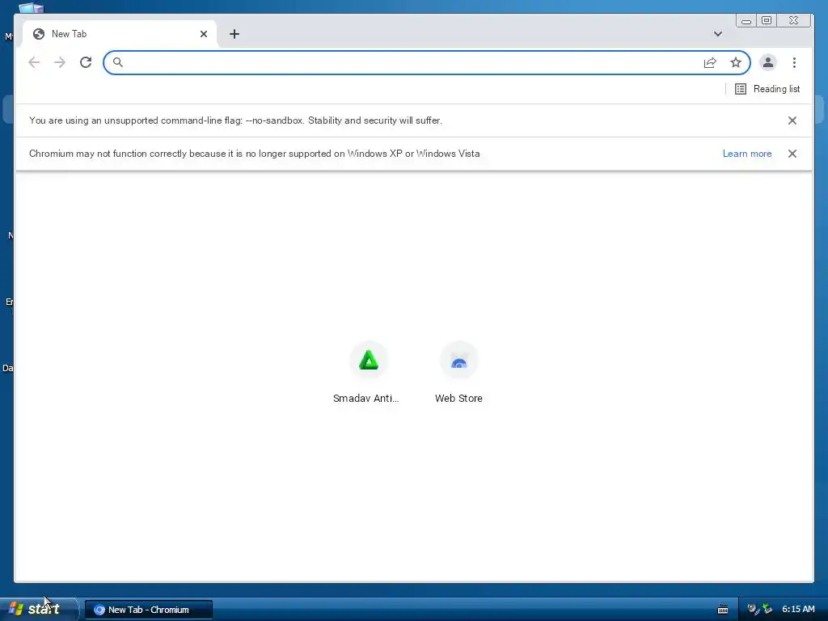Open Chromium three-dot menu

tap(794, 62)
